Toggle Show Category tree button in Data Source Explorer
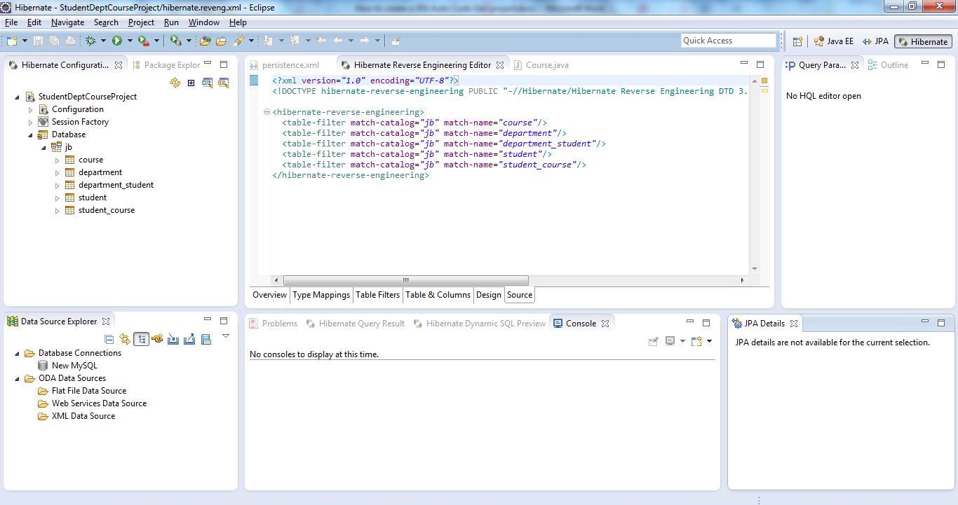The height and width of the screenshot is (505, 958). click(141, 339)
